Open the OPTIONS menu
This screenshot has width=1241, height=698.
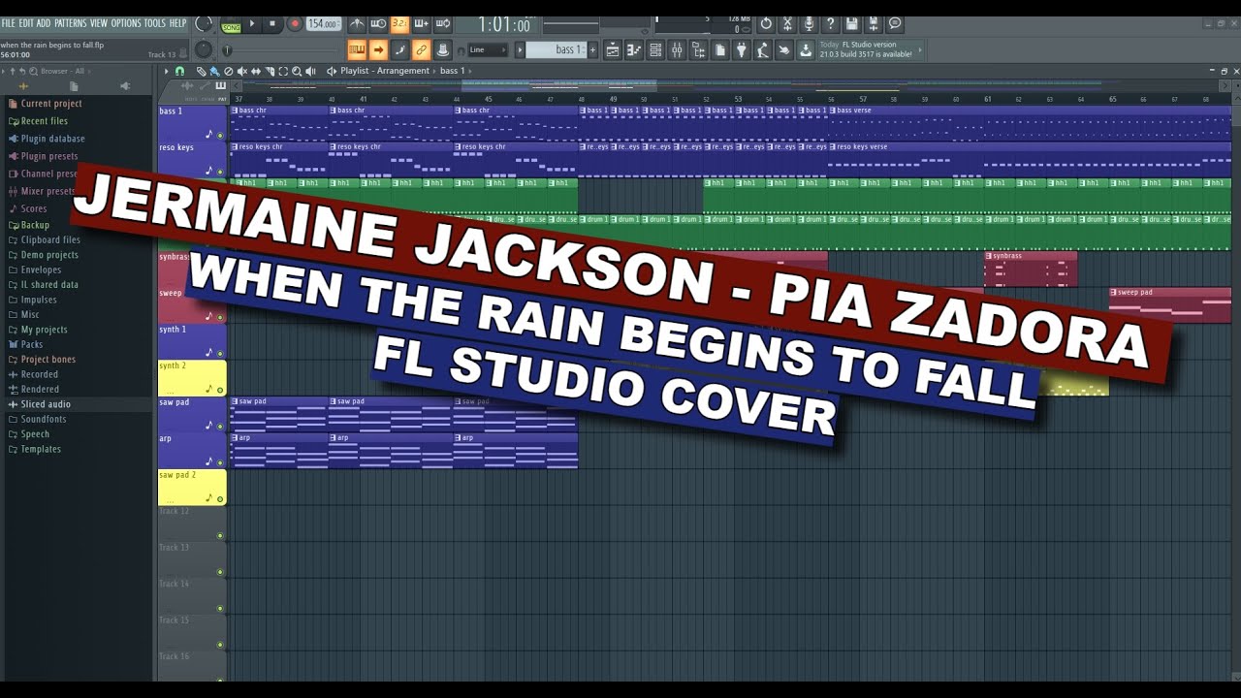pyautogui.click(x=126, y=23)
